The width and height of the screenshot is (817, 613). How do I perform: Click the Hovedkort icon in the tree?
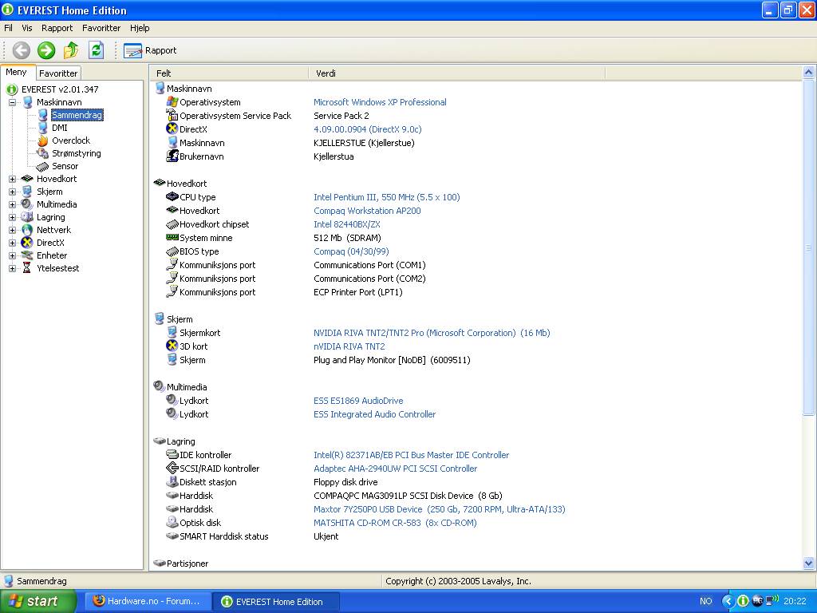27,179
